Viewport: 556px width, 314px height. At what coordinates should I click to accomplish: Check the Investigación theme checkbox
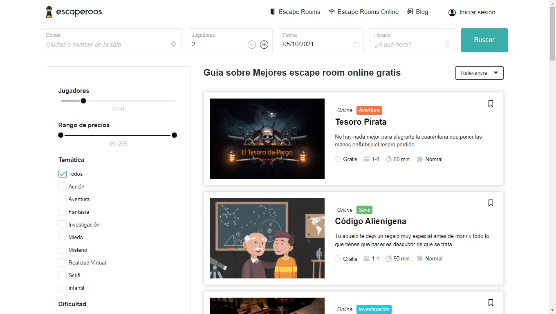coord(63,224)
